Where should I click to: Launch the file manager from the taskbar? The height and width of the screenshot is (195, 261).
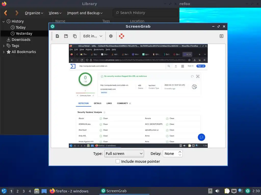tap(37, 191)
